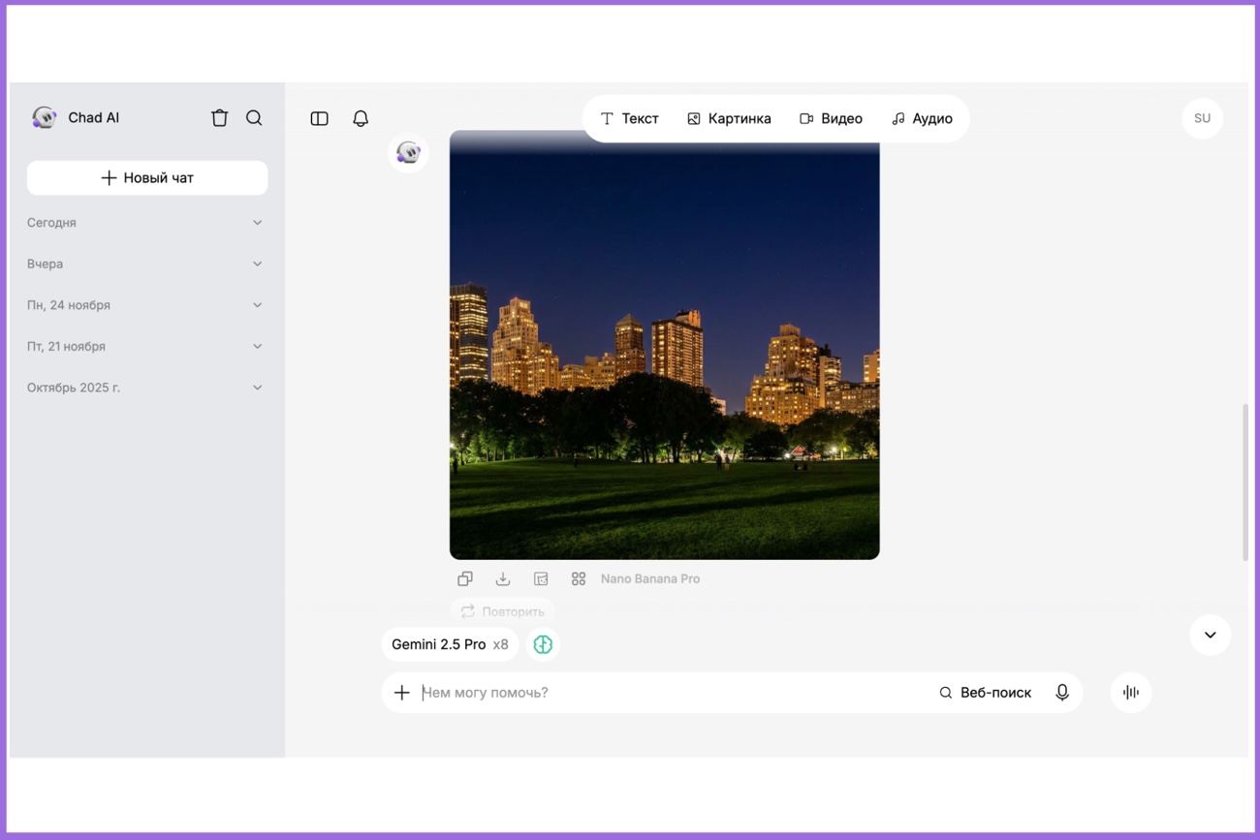Toggle the green brain thinking mode button

543,644
